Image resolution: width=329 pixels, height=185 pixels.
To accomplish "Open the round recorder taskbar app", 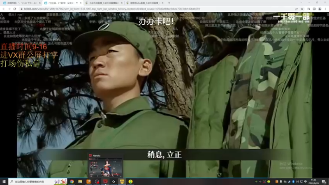I will (x=97, y=181).
